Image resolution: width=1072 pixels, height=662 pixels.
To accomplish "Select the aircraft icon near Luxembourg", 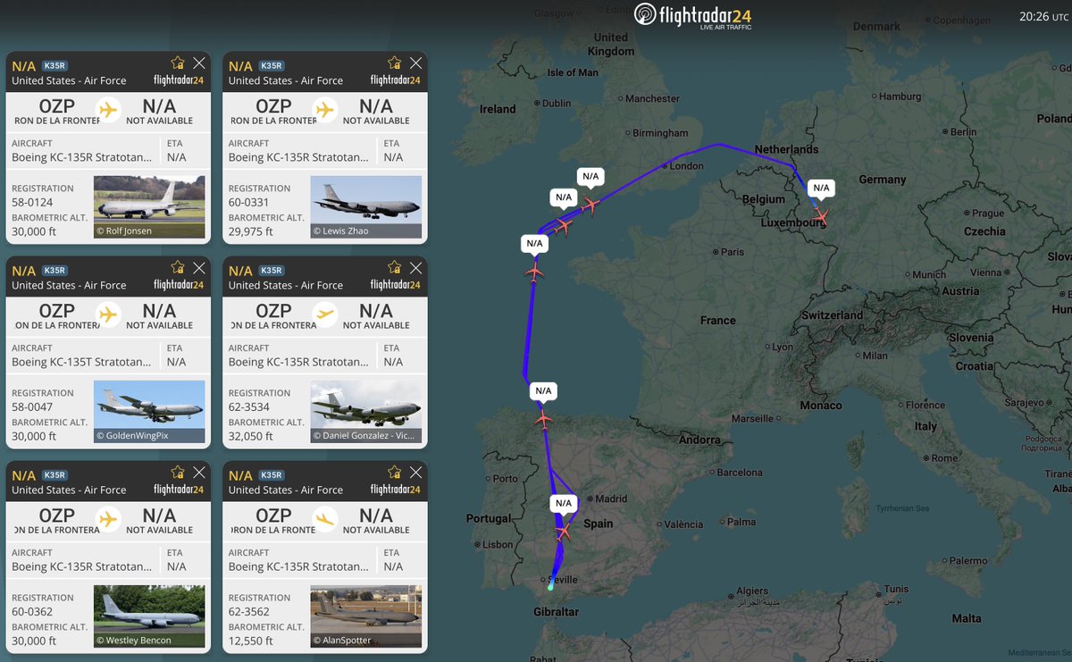I will [x=820, y=216].
